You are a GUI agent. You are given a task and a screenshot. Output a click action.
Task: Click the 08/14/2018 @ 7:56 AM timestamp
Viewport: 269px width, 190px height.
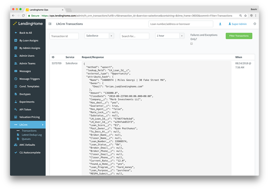243,65
